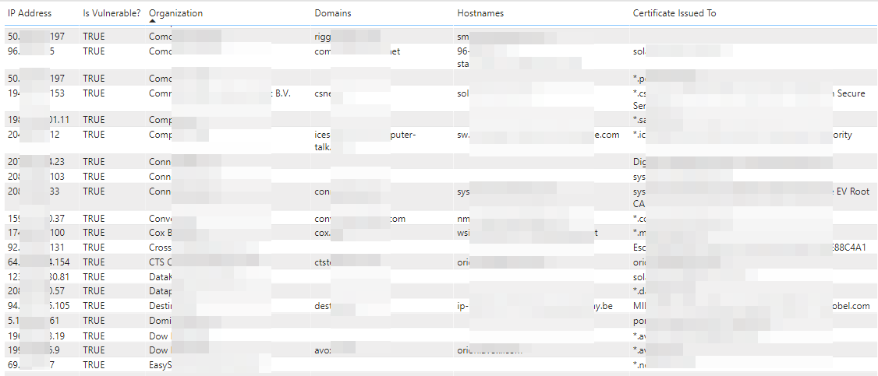
Task: Select IP address ending in 103
Action: point(36,177)
